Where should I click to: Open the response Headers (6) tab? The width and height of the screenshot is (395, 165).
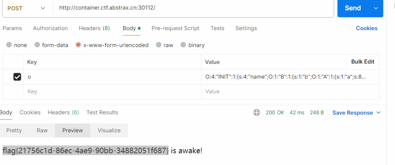[x=63, y=112]
